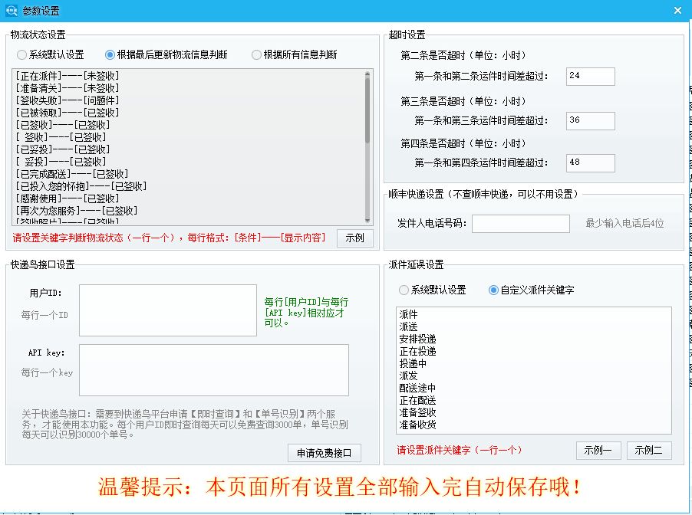
Task: Click the 申请免费接口 button
Action: (x=325, y=453)
